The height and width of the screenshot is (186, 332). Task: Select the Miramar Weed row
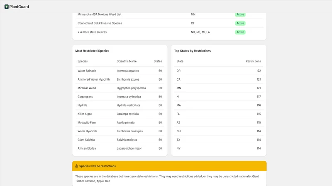[x=120, y=88]
